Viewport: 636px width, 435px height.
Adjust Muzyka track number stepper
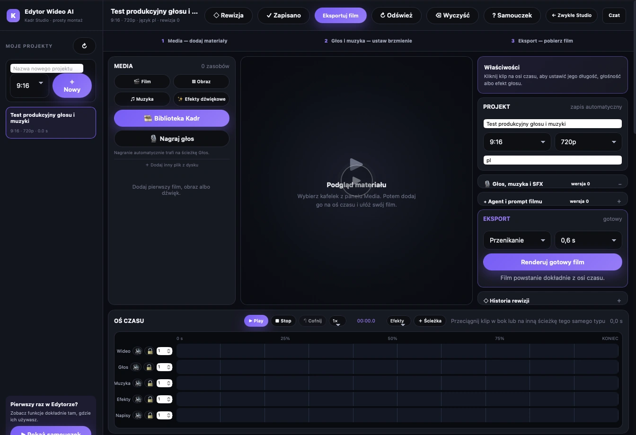[x=164, y=383]
